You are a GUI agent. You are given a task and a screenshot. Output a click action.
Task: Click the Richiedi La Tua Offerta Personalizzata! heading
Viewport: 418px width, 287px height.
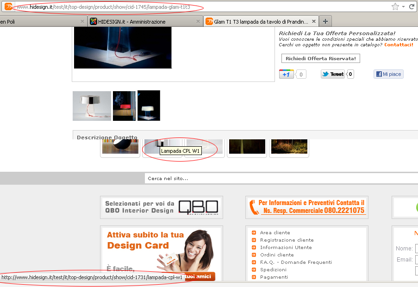pyautogui.click(x=337, y=33)
